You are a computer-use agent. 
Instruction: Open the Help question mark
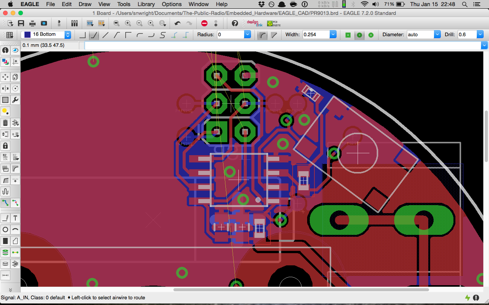[x=235, y=23]
